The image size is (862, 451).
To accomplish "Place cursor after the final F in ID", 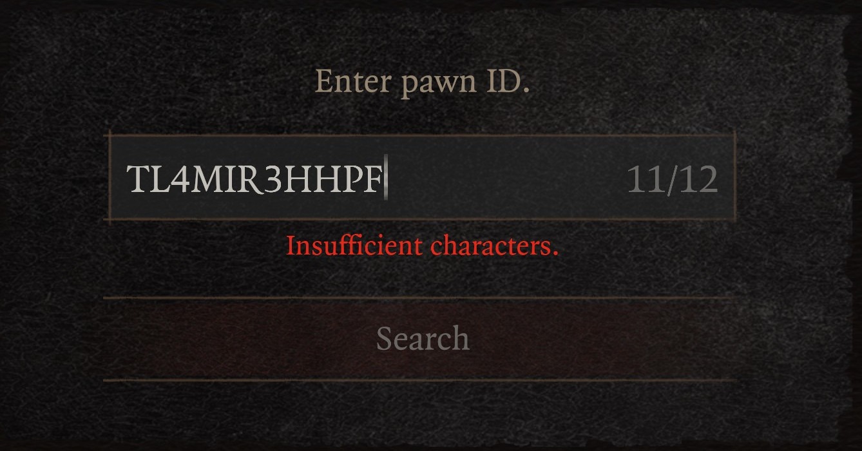I will [x=385, y=179].
